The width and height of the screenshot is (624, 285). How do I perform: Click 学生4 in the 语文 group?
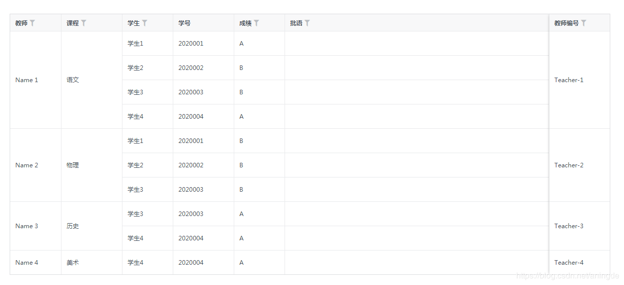tap(136, 117)
